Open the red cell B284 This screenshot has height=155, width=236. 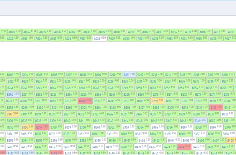[85, 101]
